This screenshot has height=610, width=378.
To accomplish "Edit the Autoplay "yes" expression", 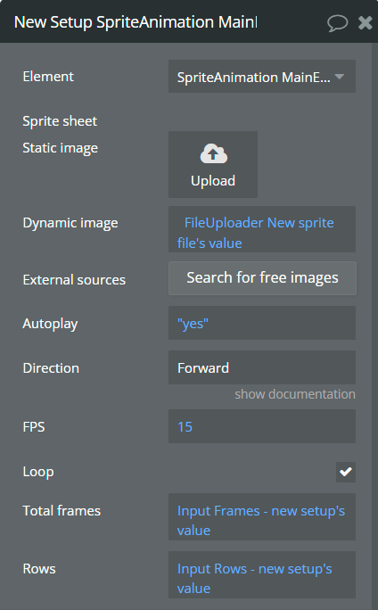I will coord(262,323).
